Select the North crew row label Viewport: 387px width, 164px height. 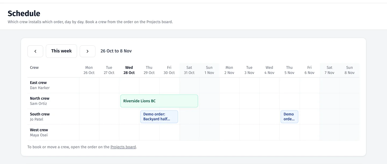click(40, 98)
